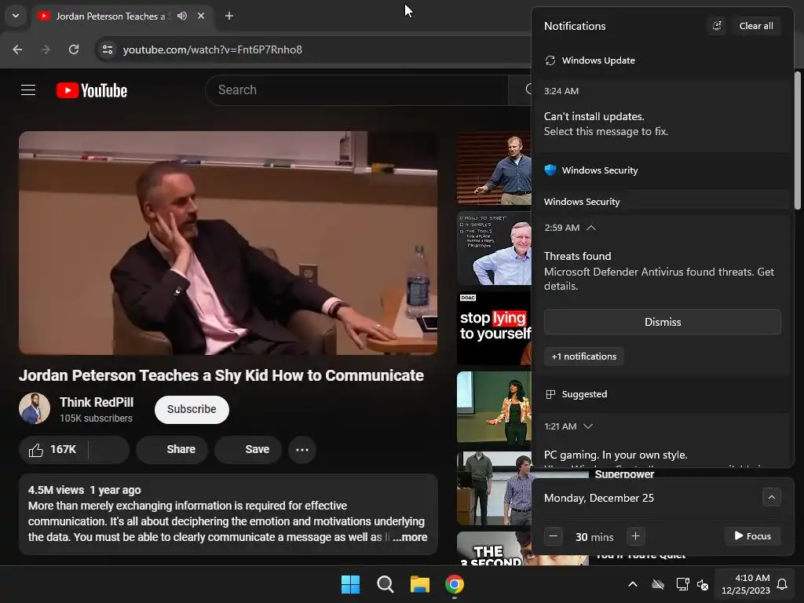This screenshot has height=603, width=804.
Task: Focus the YouTube Search field
Action: 356,90
